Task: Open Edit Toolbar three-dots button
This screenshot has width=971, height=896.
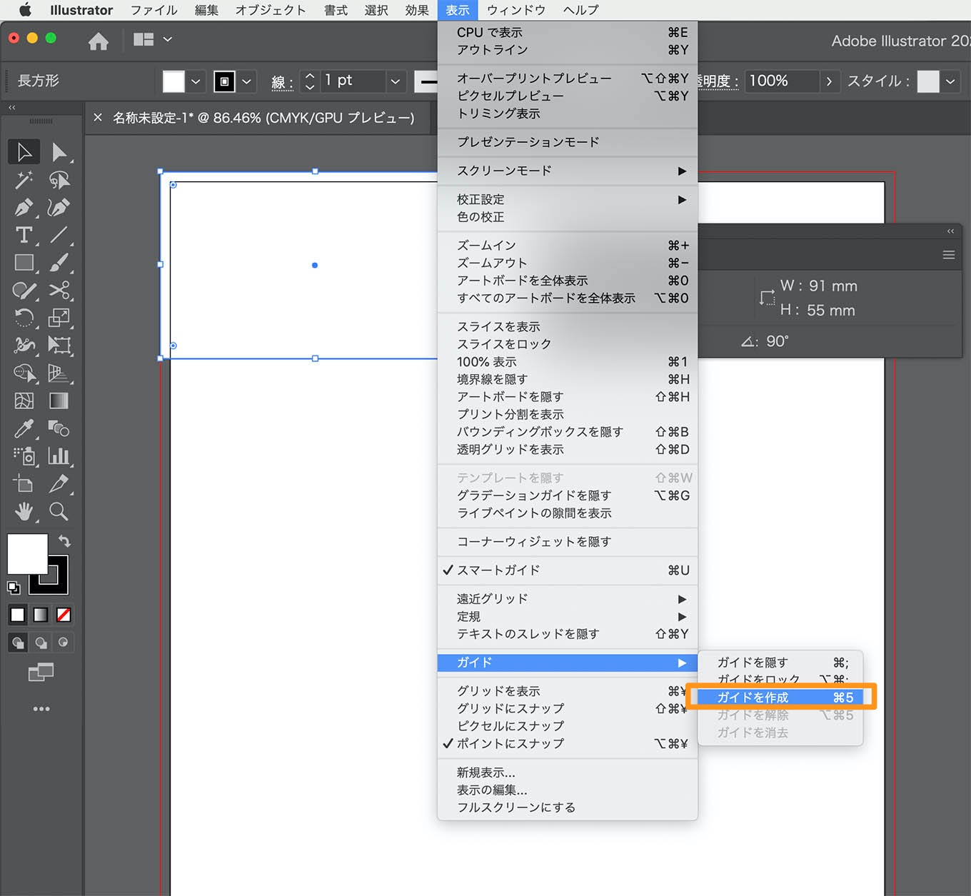Action: pyautogui.click(x=41, y=709)
